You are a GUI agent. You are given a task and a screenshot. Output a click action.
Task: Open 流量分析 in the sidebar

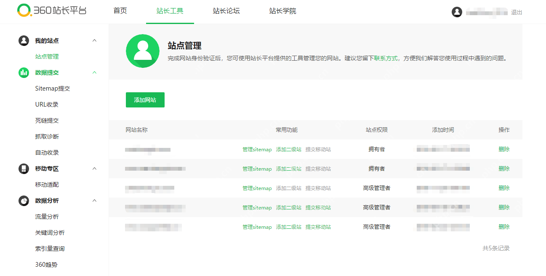click(47, 217)
